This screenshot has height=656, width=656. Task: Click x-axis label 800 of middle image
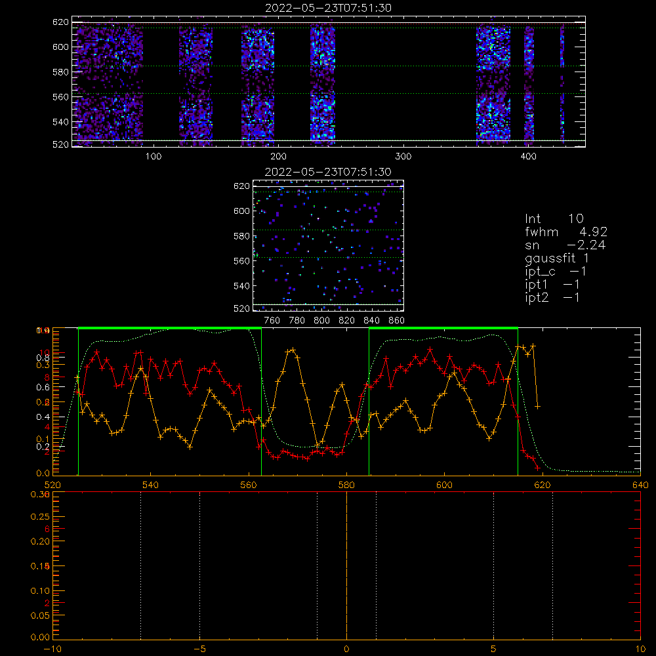coord(321,321)
